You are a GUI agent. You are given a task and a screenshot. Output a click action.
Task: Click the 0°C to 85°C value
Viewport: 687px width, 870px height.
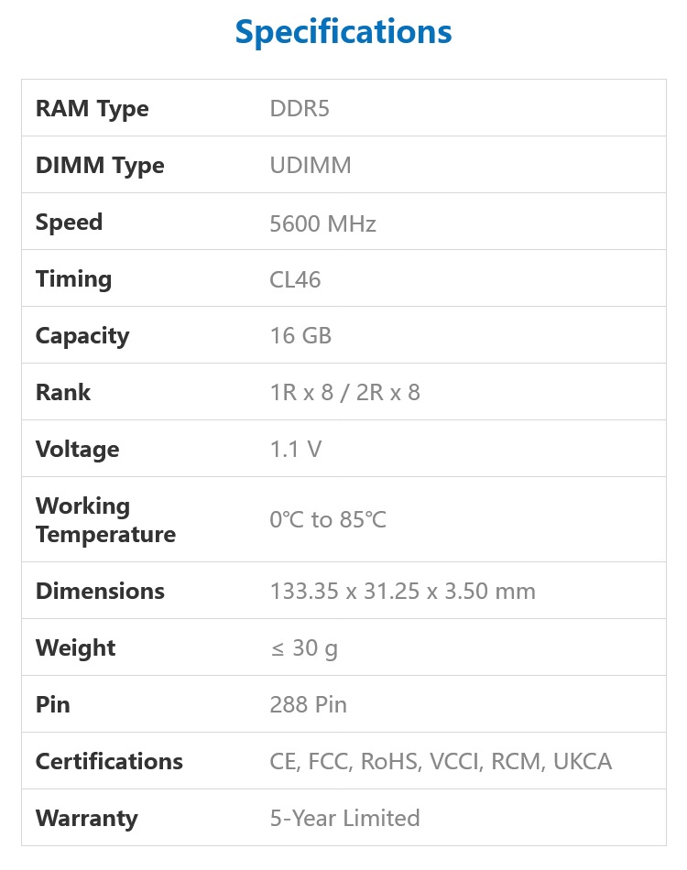(x=328, y=520)
